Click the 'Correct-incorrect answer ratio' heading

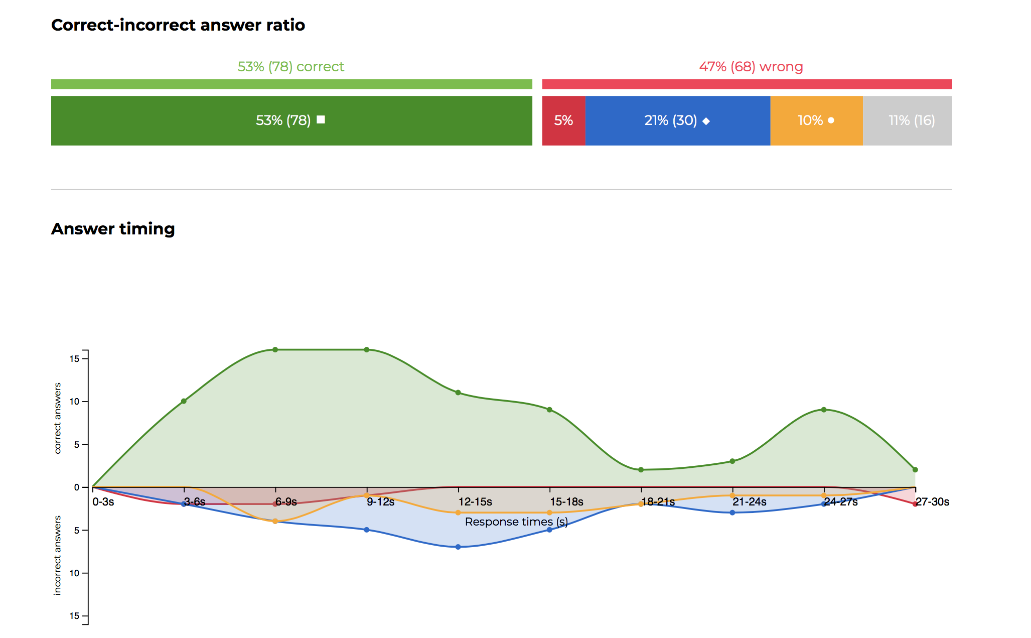click(178, 25)
